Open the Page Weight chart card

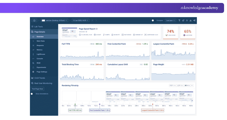coord(173,71)
